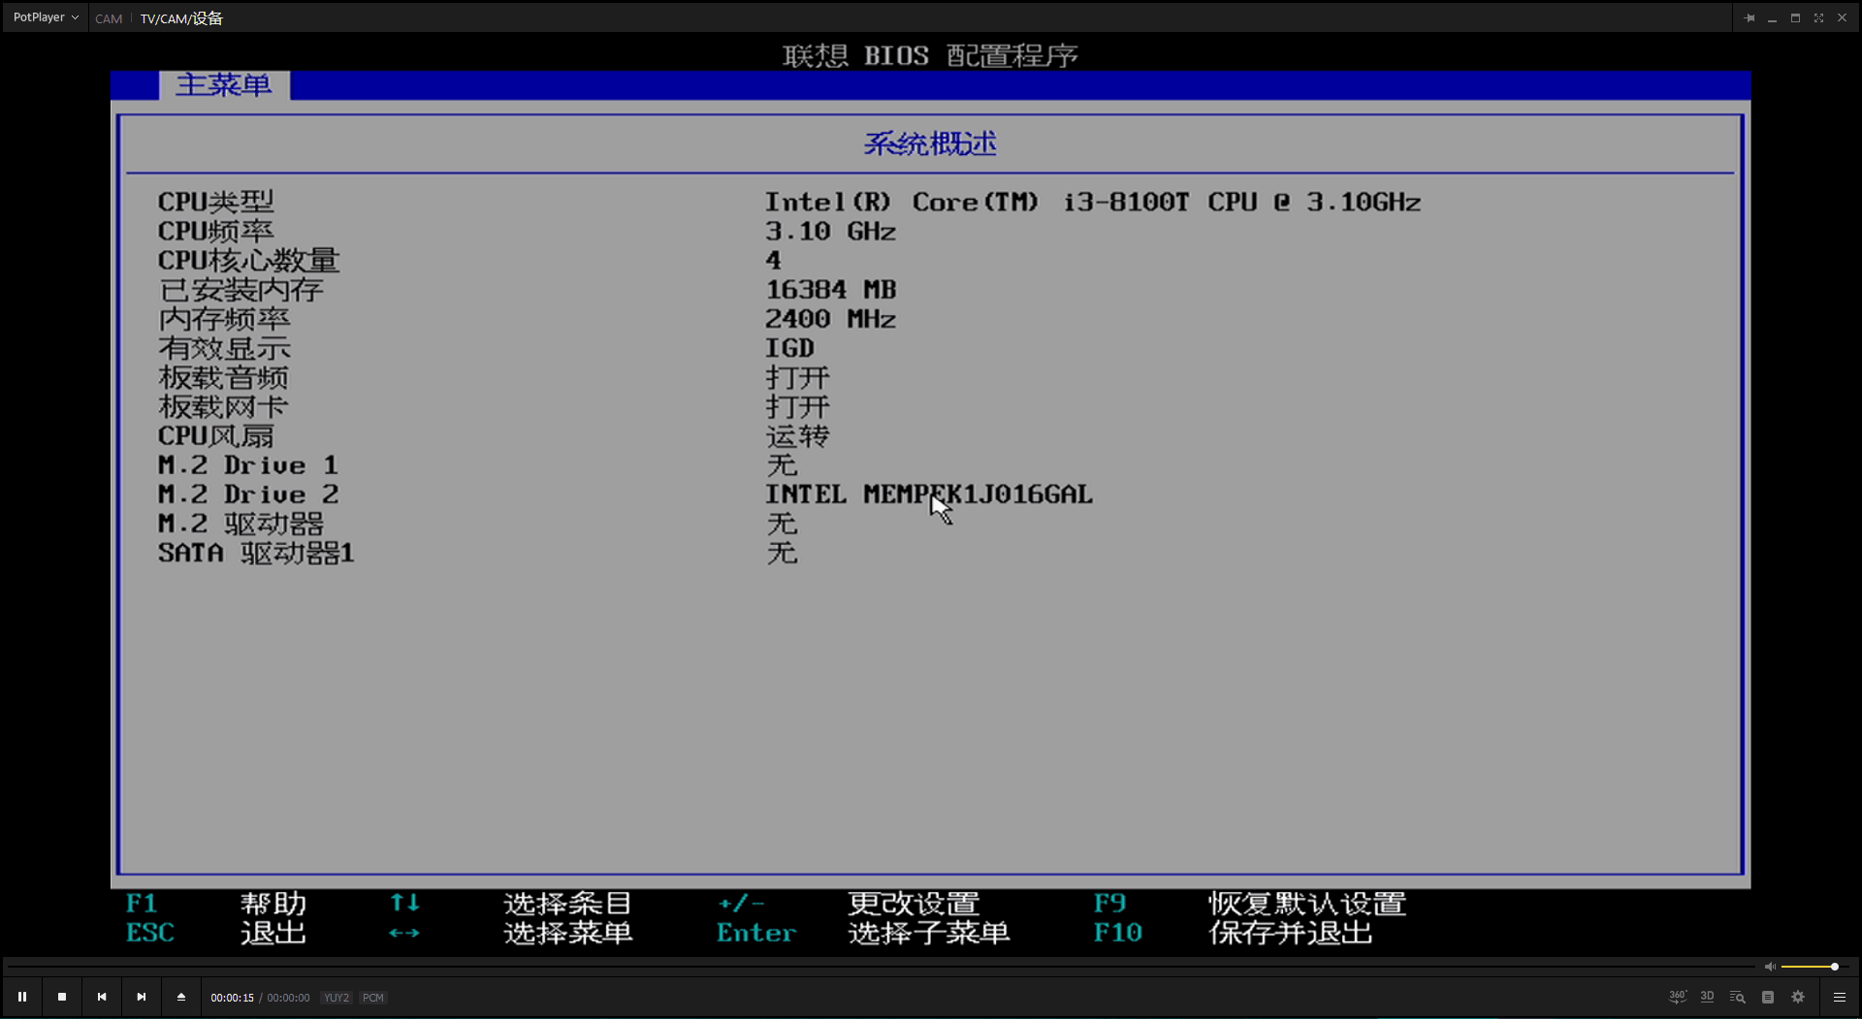
Task: Click the 板载音频 label
Action: pos(223,377)
